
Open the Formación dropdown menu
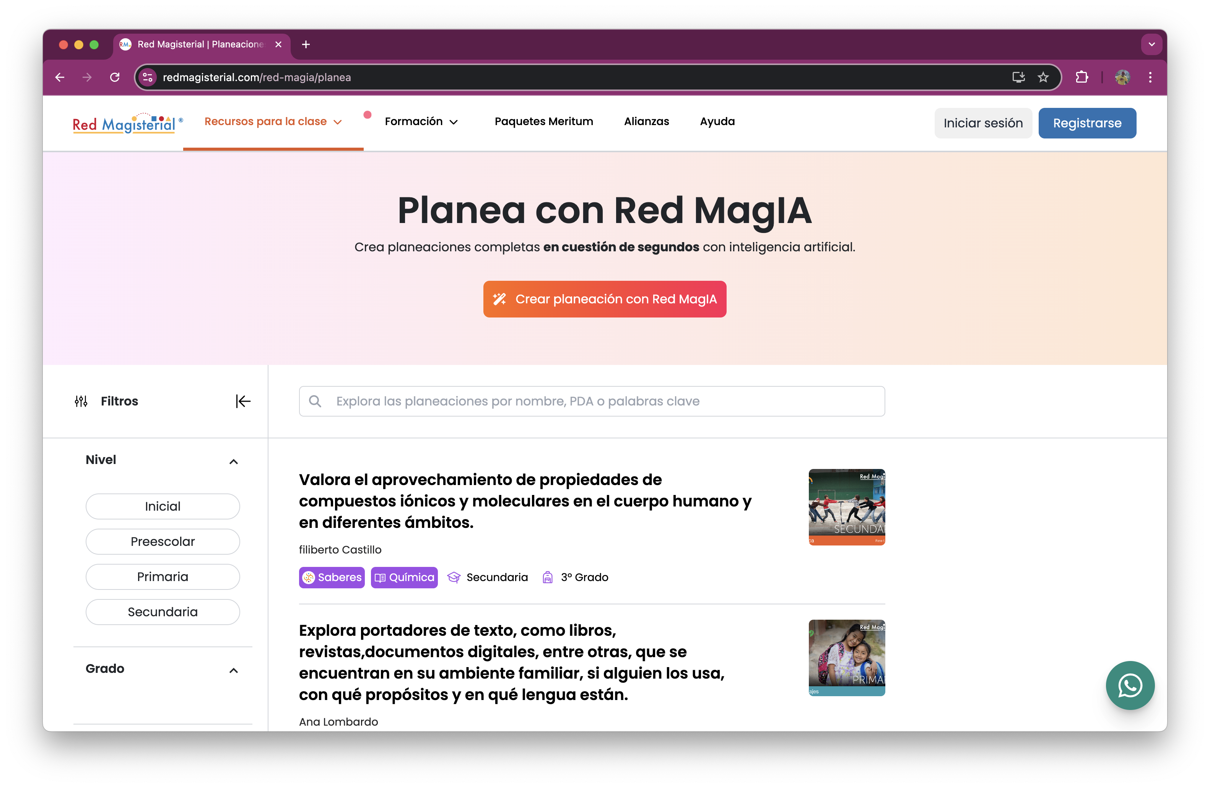coord(421,122)
